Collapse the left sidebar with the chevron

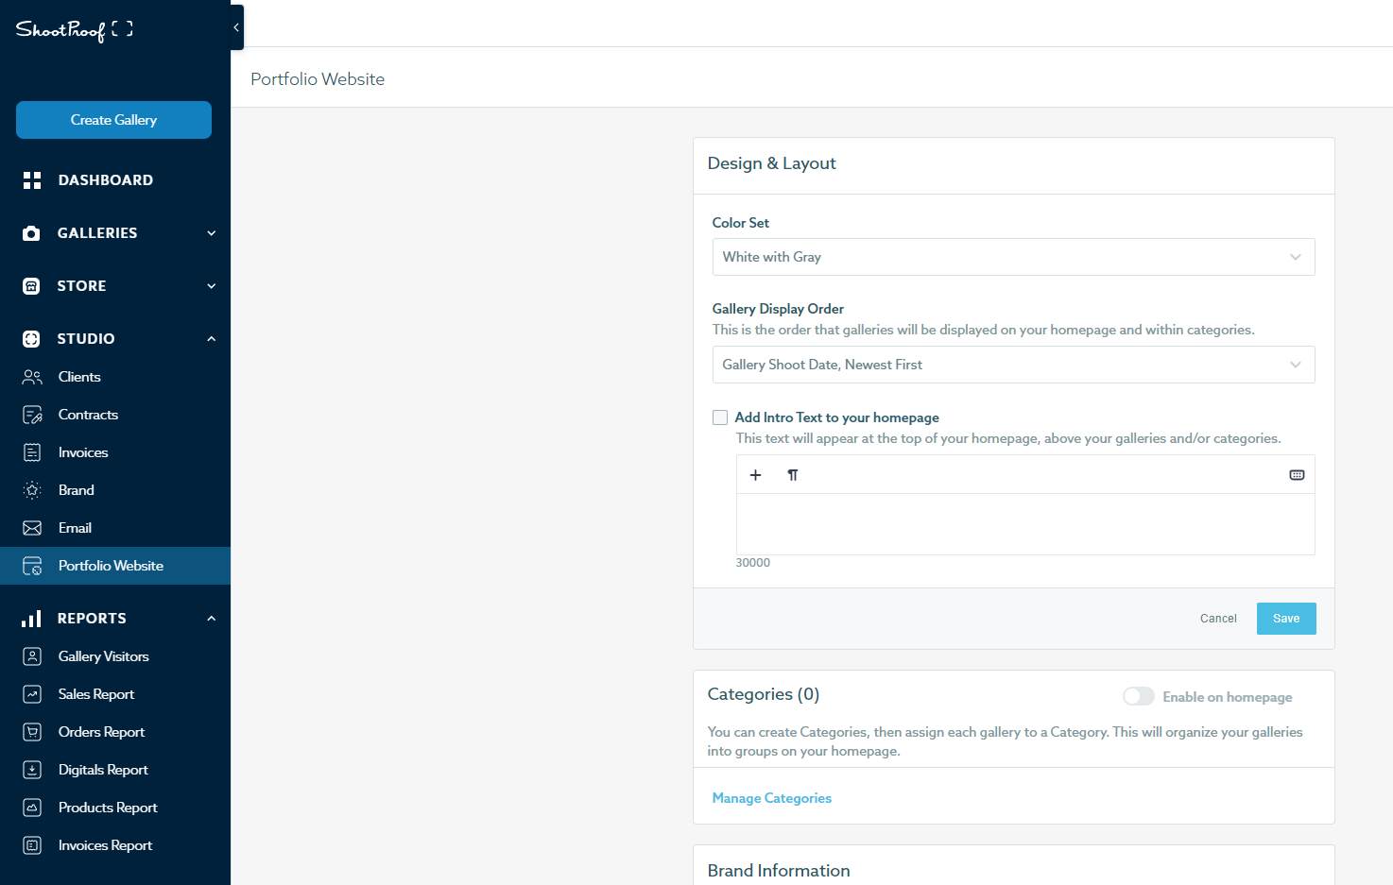235,27
